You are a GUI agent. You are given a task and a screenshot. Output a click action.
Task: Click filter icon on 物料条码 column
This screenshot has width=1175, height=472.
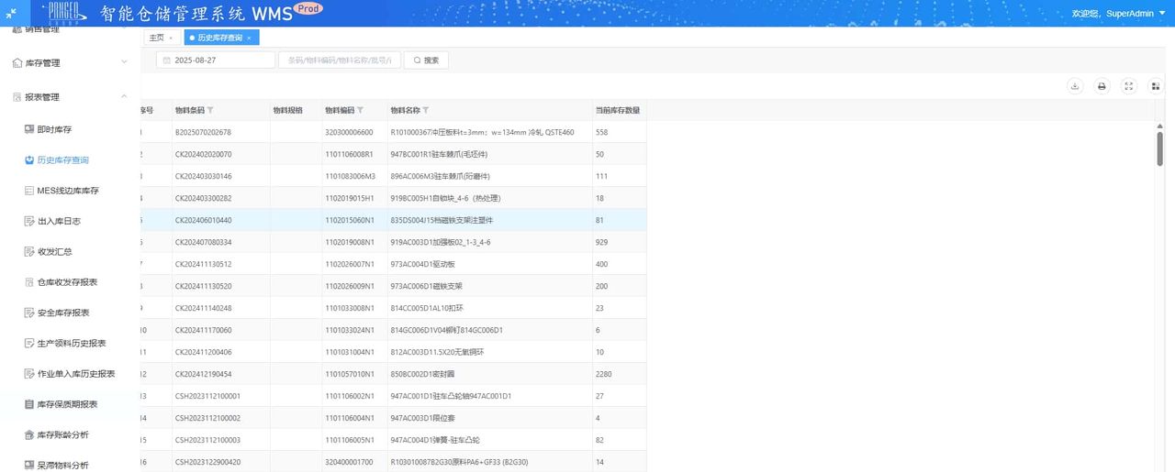[211, 110]
